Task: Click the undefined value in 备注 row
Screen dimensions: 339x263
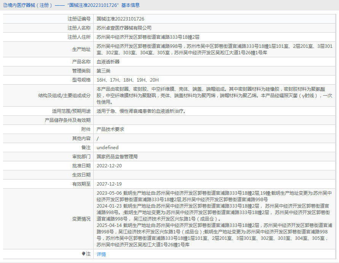Action: pyautogui.click(x=107, y=148)
